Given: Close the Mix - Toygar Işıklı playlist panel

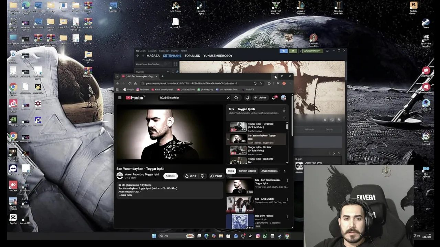Looking at the screenshot, I should pyautogui.click(x=284, y=110).
